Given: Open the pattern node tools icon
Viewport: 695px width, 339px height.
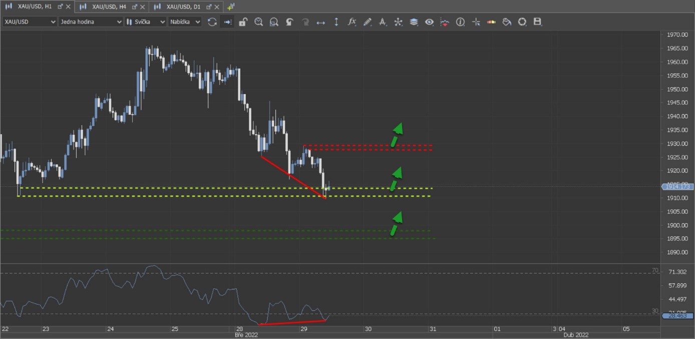Looking at the screenshot, I should point(398,22).
